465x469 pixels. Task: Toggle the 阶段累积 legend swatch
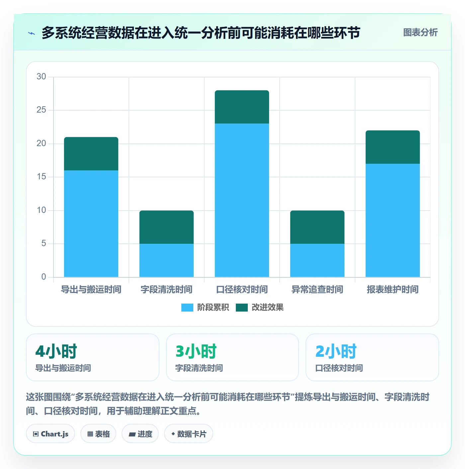(187, 308)
